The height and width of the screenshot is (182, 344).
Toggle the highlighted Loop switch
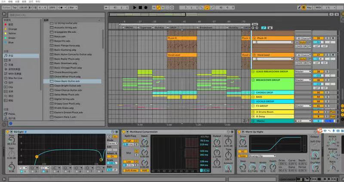click(x=207, y=8)
